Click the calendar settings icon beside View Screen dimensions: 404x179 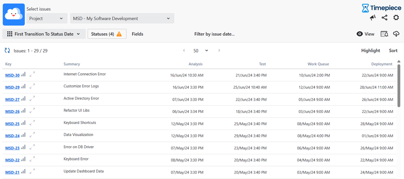384,34
